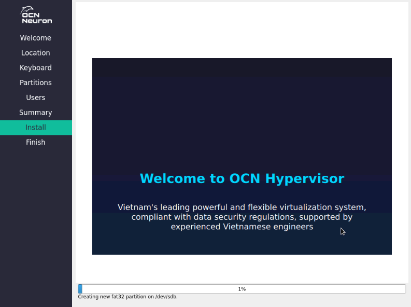Click the Vietnam virtualization description text
This screenshot has width=411, height=307.
click(x=242, y=217)
